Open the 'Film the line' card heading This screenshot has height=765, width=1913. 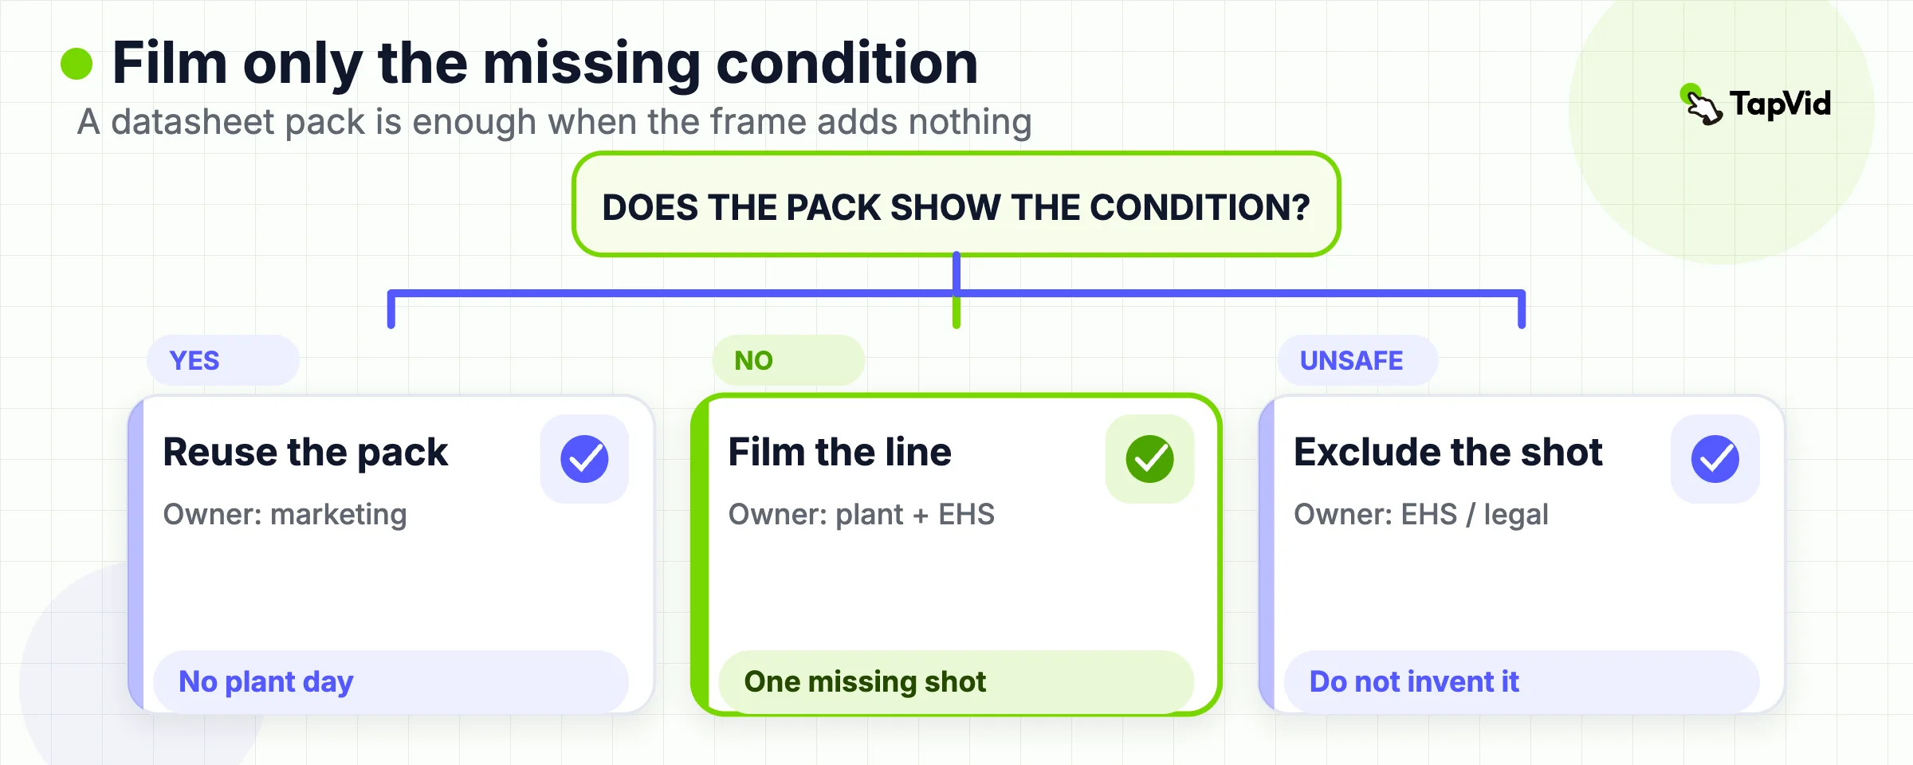[840, 453]
